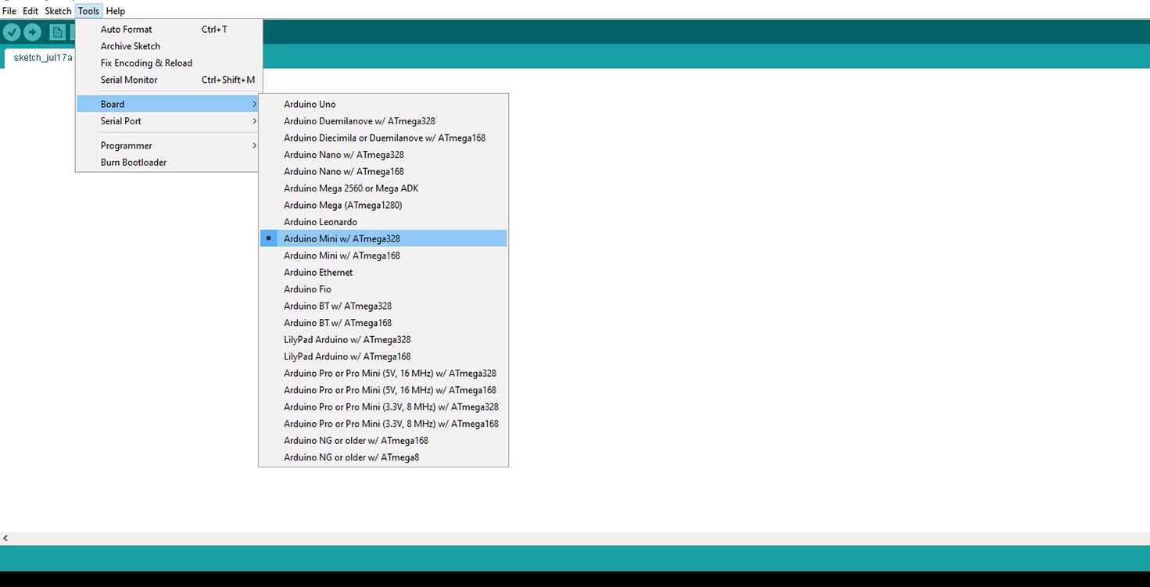
Task: Select Arduino Mini w/ ATmega168 board
Action: [x=383, y=256]
